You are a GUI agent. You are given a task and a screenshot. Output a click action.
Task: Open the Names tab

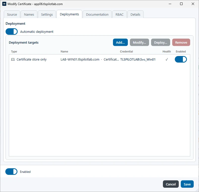[x=29, y=14]
